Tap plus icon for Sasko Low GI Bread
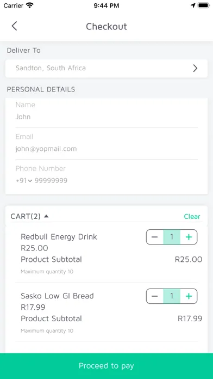 click(x=189, y=296)
